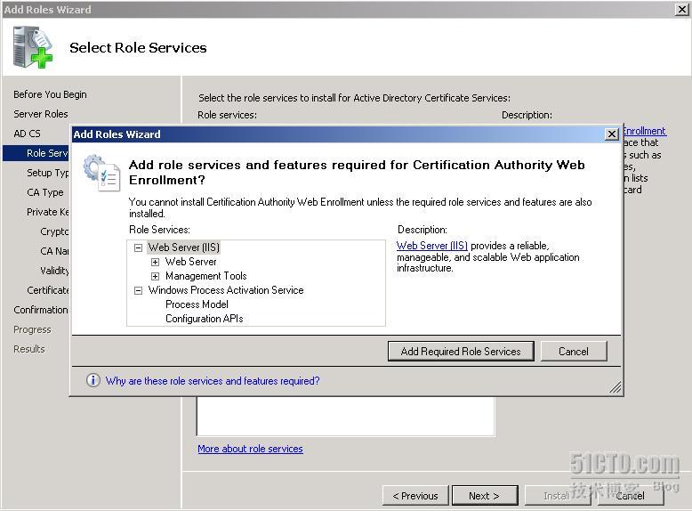The image size is (692, 511).
Task: Open the CA Name wizard step
Action: point(54,251)
